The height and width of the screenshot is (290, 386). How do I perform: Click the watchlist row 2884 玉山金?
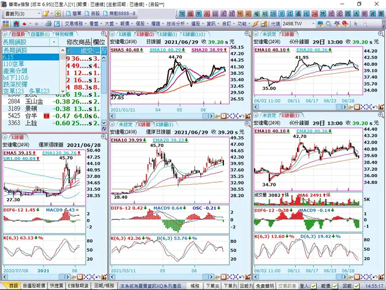pyautogui.click(x=51, y=101)
